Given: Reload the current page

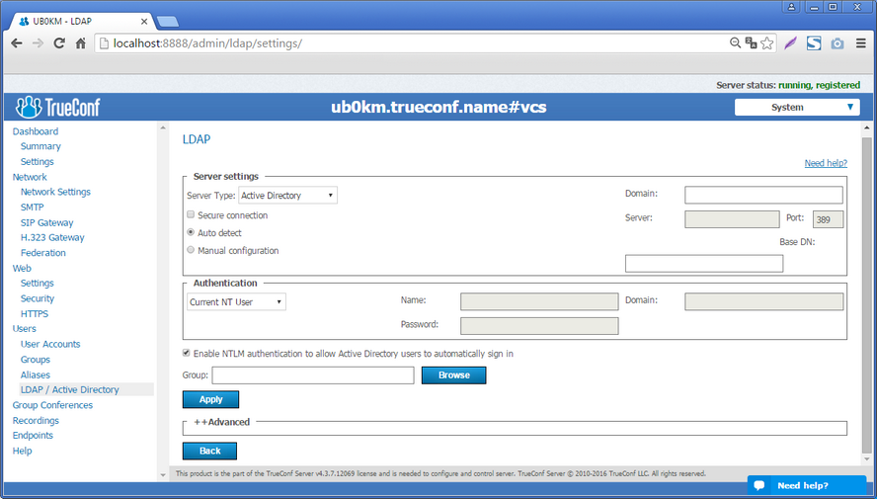Looking at the screenshot, I should coord(59,43).
